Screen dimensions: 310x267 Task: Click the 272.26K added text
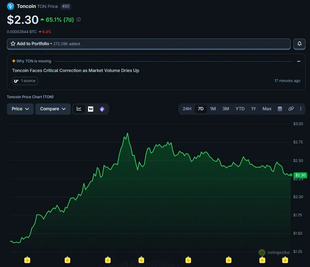[66, 44]
